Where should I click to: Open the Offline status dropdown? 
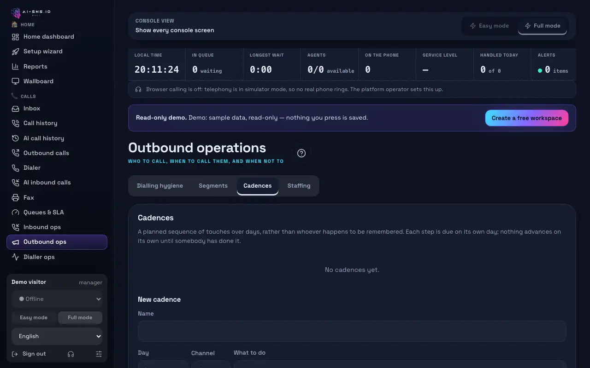pos(57,299)
